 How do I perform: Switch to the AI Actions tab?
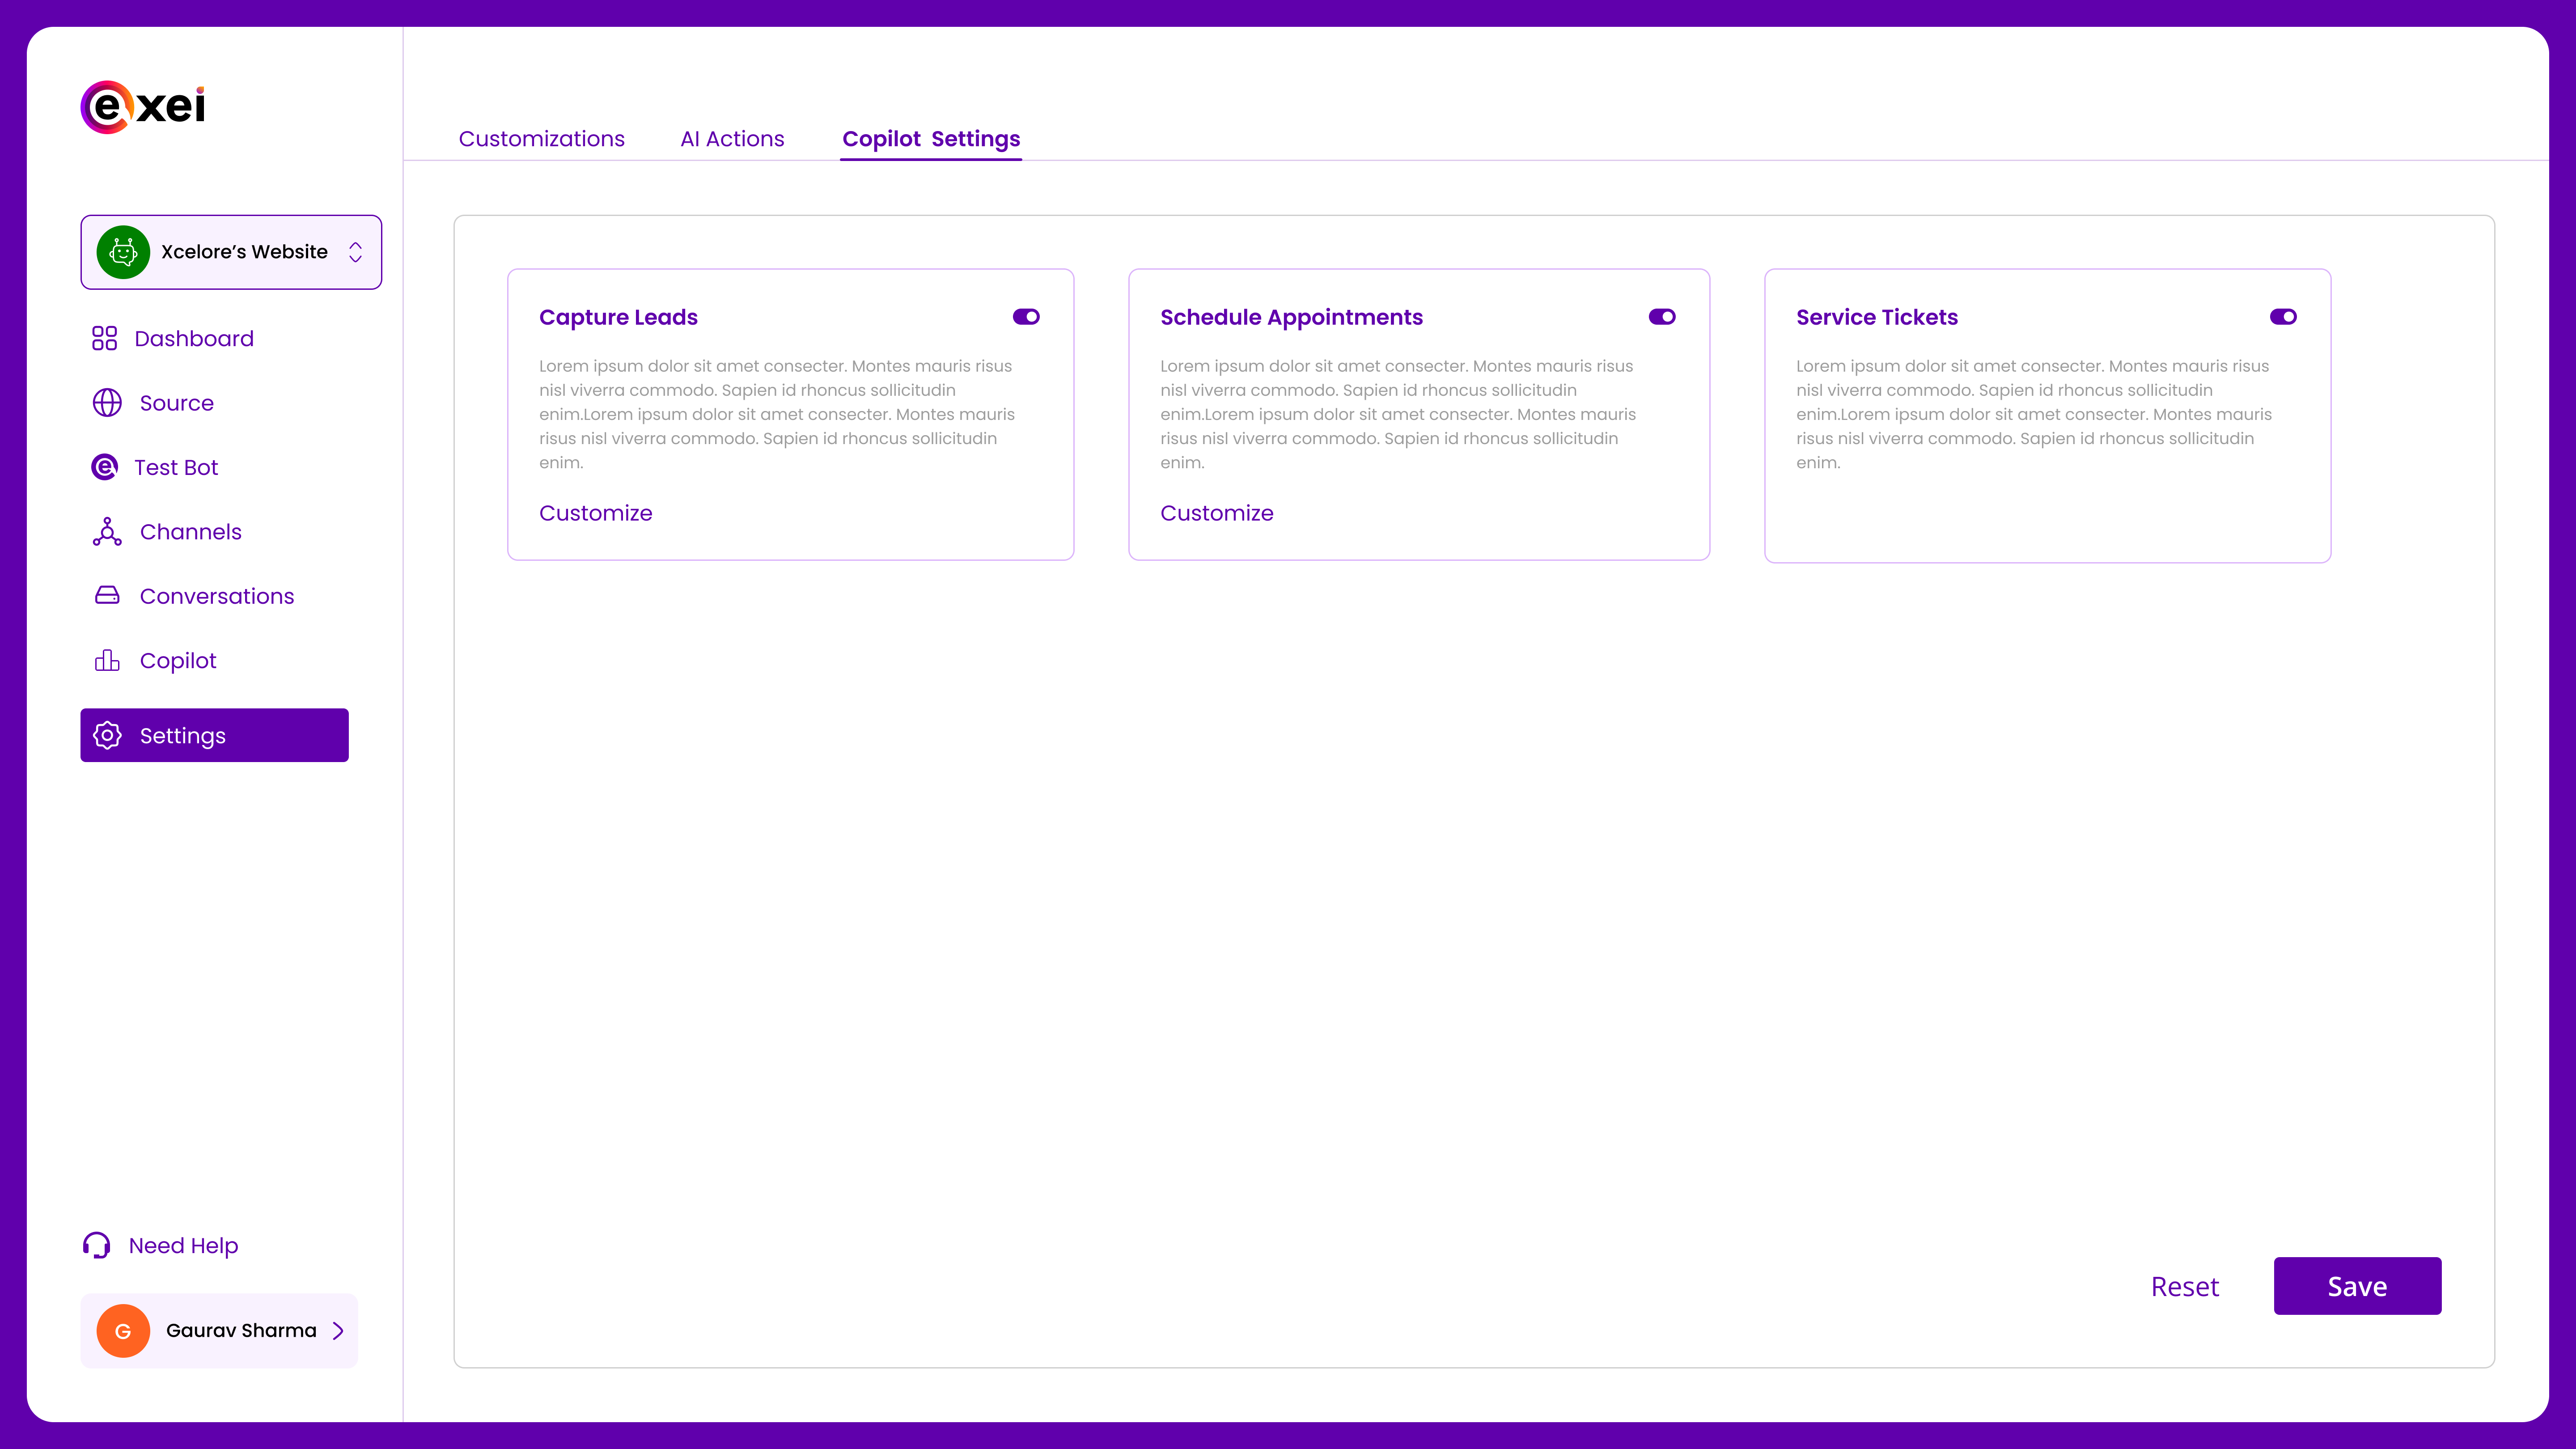click(732, 139)
